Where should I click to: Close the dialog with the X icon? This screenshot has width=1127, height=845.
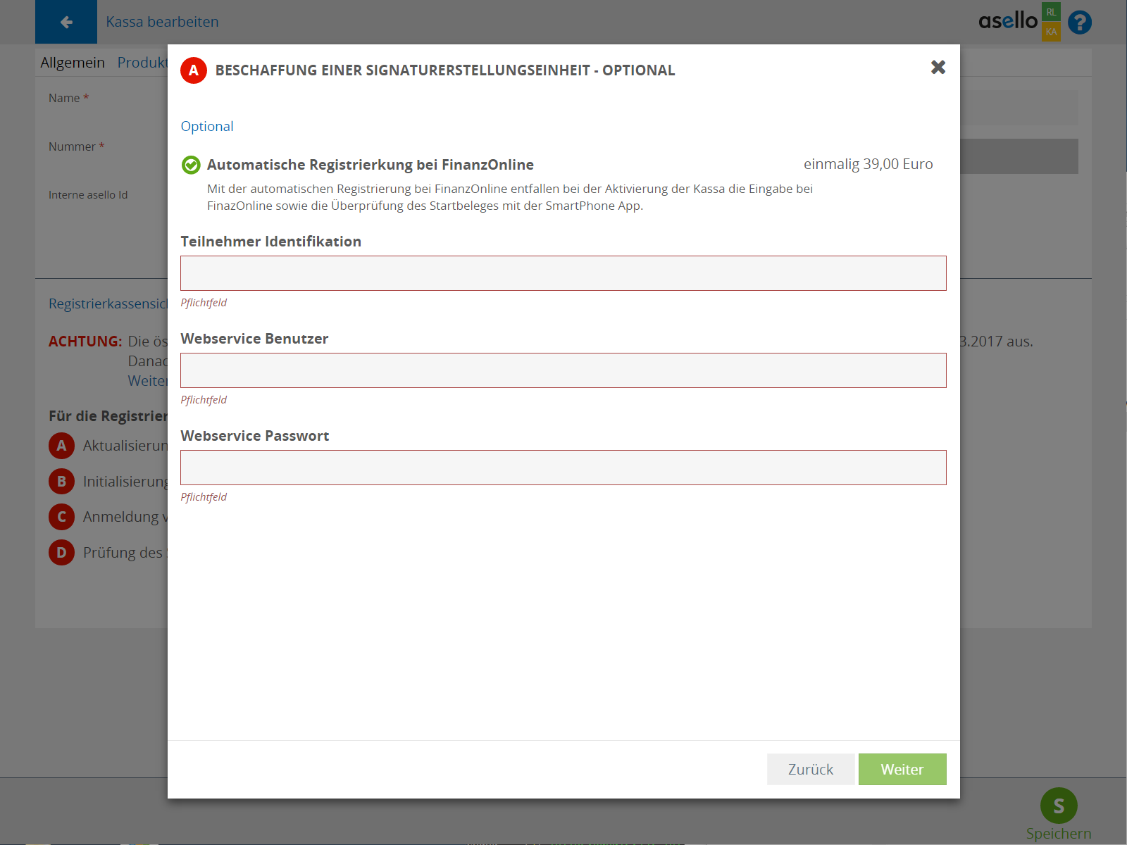point(938,67)
